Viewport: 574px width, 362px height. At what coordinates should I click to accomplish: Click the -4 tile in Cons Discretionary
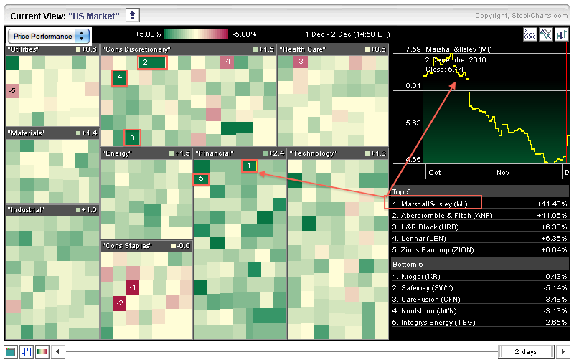coord(227,62)
